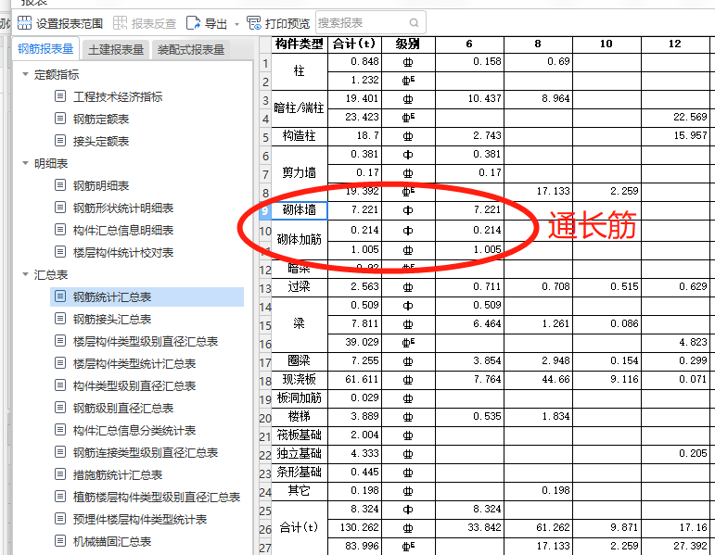Select row header number 18
This screenshot has height=555, width=715.
(265, 381)
